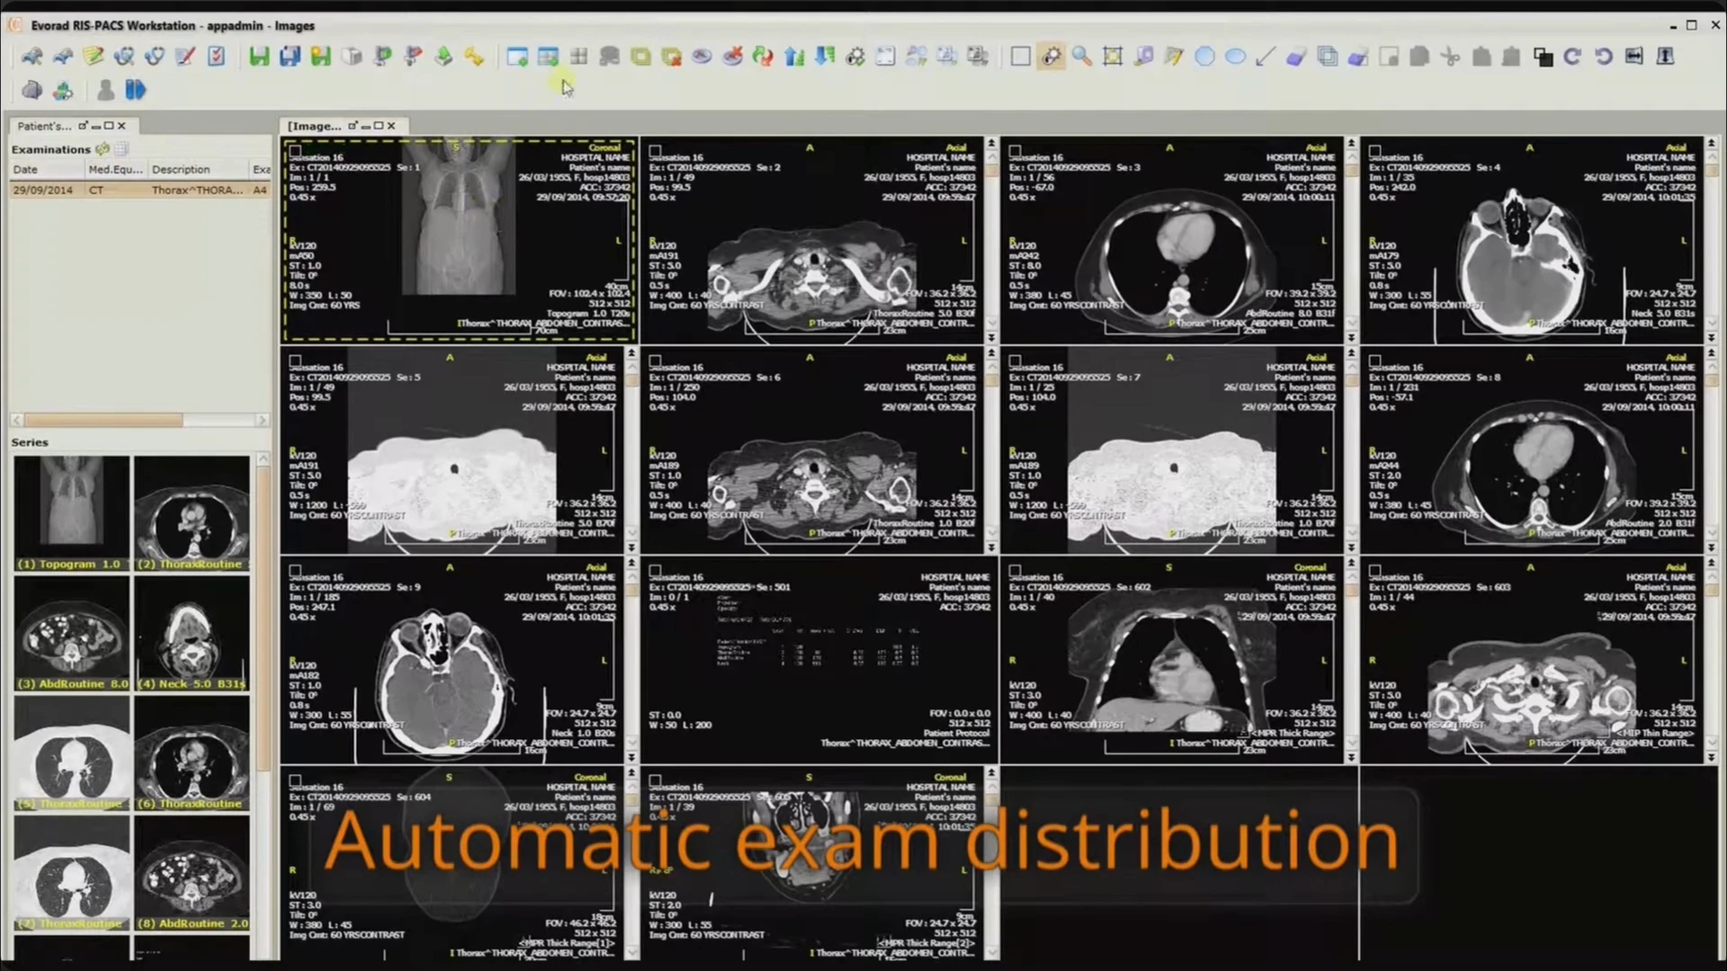Click the scissors cut icon

tap(1450, 57)
